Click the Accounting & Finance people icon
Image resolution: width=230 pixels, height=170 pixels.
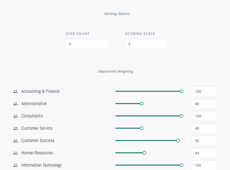(x=16, y=92)
